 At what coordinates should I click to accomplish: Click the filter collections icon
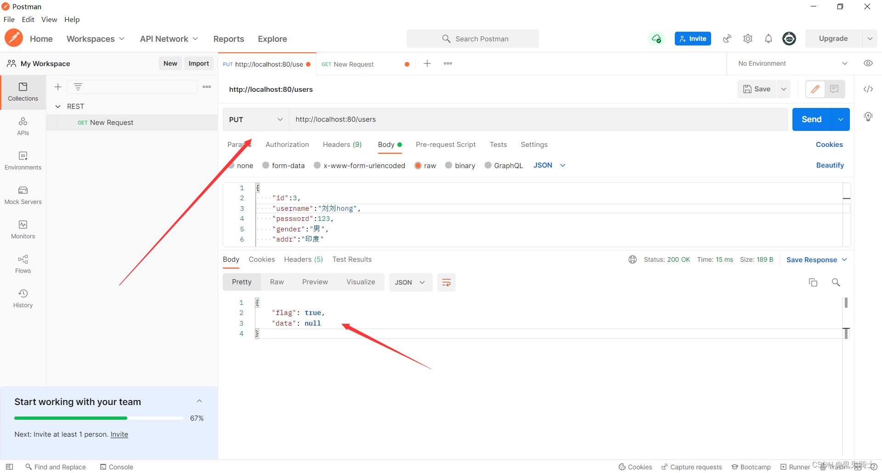tap(78, 87)
